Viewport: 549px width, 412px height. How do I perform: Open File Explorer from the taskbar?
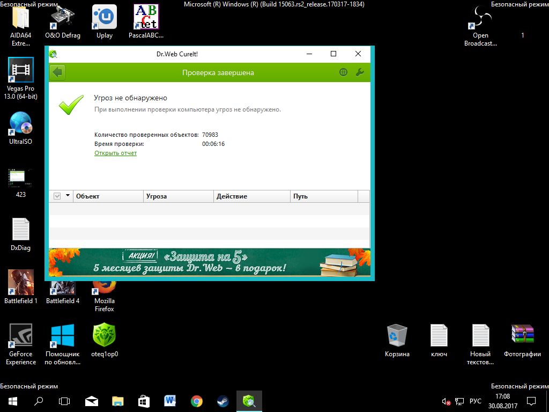(117, 401)
